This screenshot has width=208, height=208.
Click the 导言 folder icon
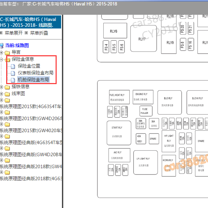coord(7,53)
